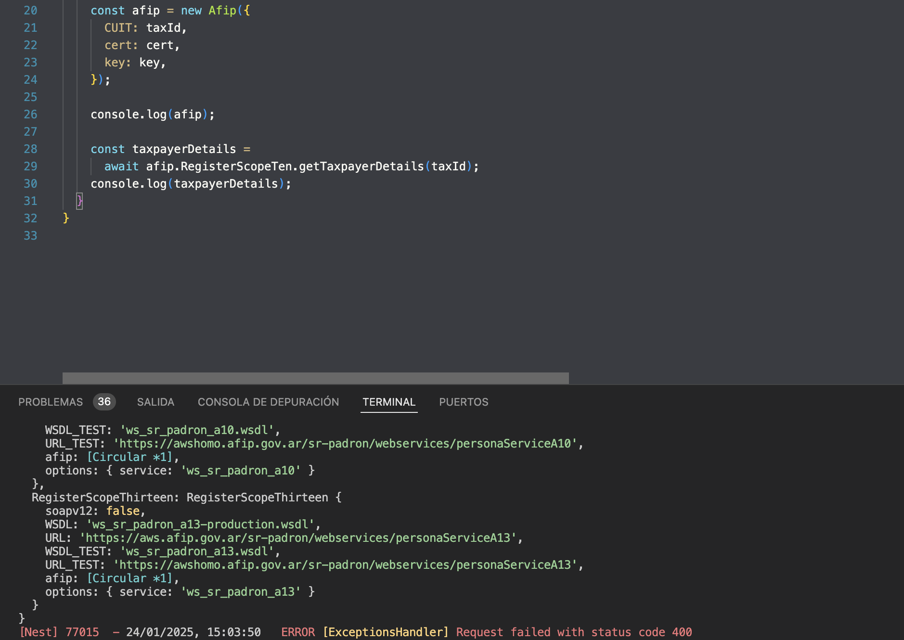Switch to the PROBLEMAS tab
Viewport: 904px width, 640px height.
(x=51, y=402)
